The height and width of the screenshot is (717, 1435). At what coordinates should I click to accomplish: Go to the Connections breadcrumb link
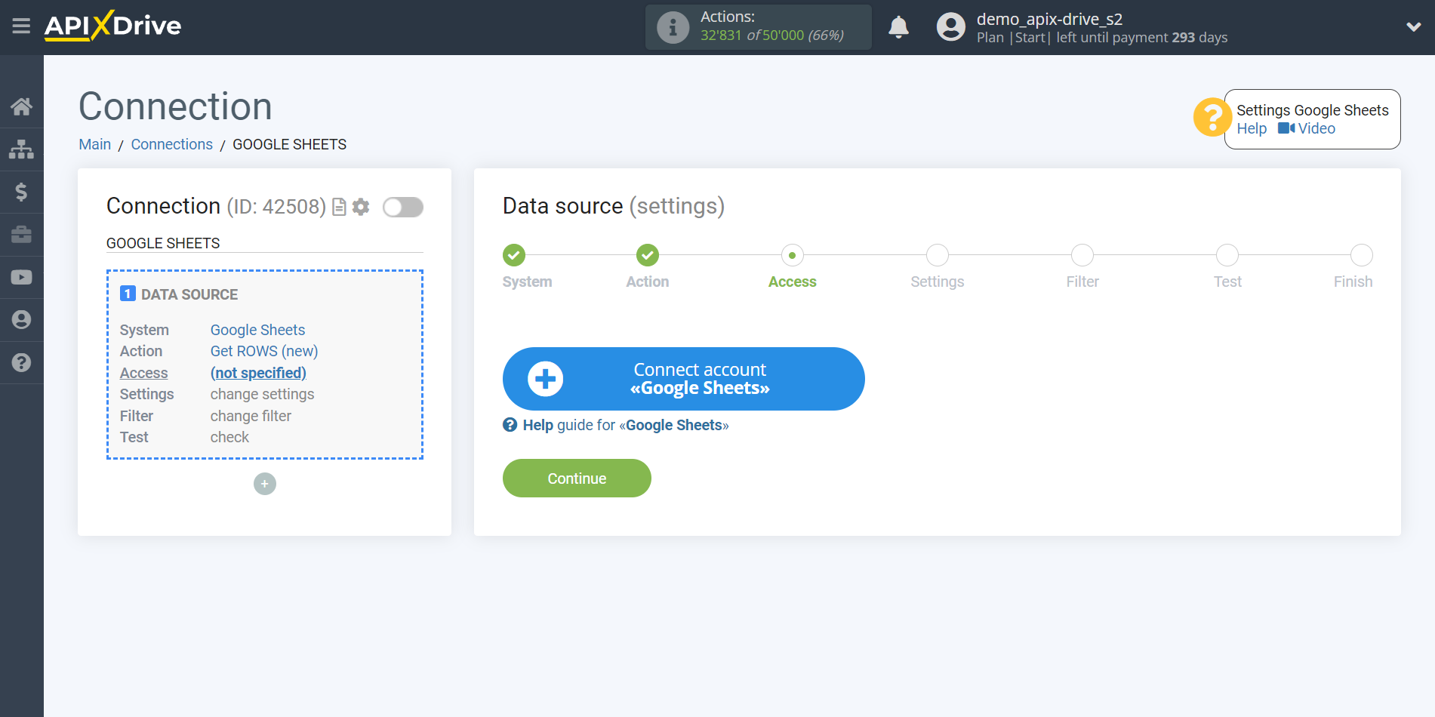(171, 143)
